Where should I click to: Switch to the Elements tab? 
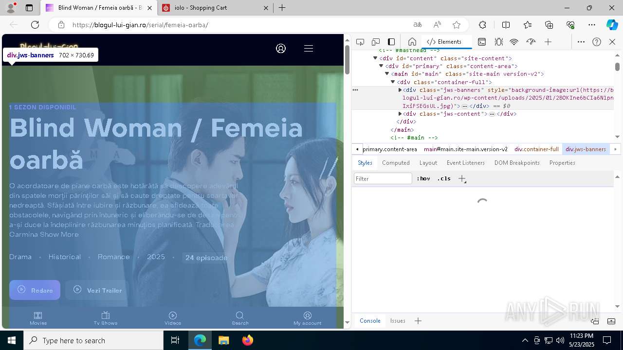tap(444, 42)
